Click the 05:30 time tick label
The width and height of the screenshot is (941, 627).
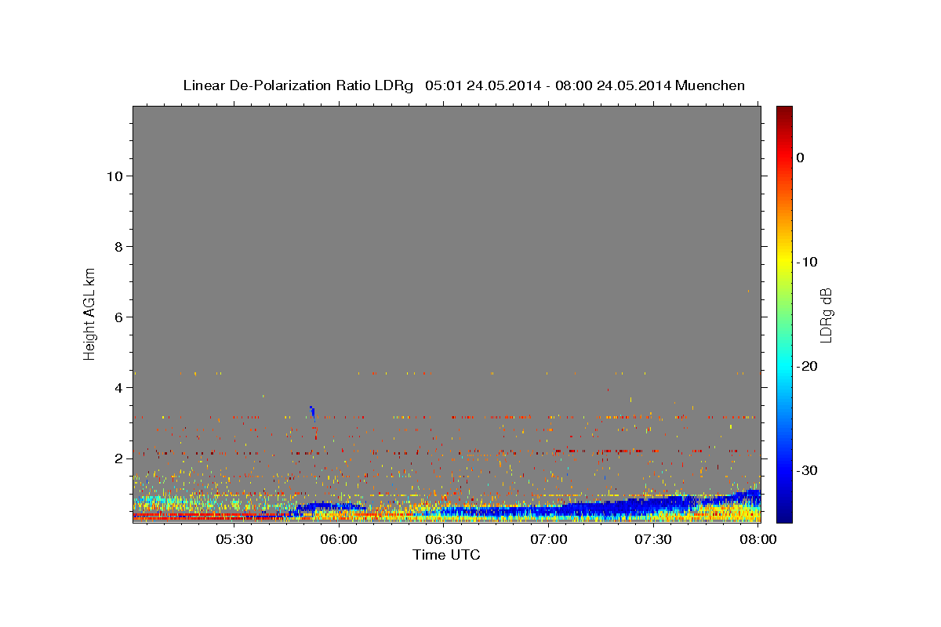[234, 540]
